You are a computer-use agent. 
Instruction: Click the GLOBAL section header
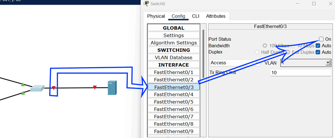tap(173, 28)
